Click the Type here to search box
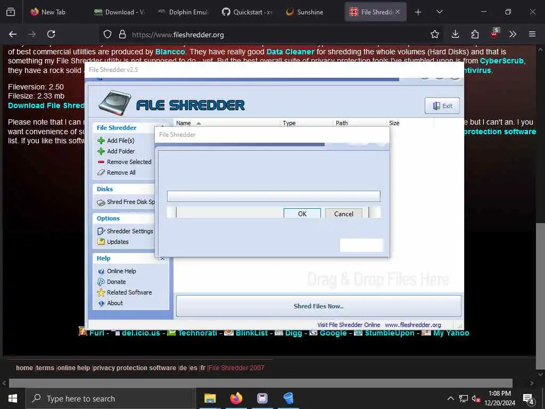545x409 pixels. 111,398
